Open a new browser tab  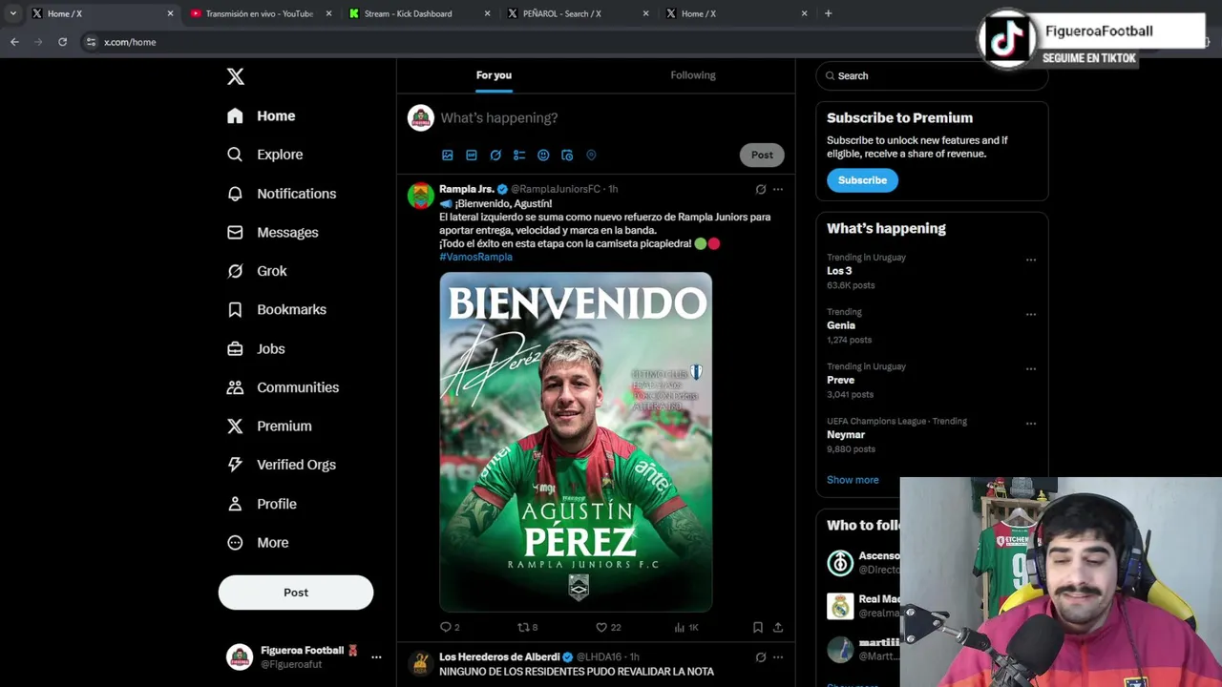[x=829, y=13]
